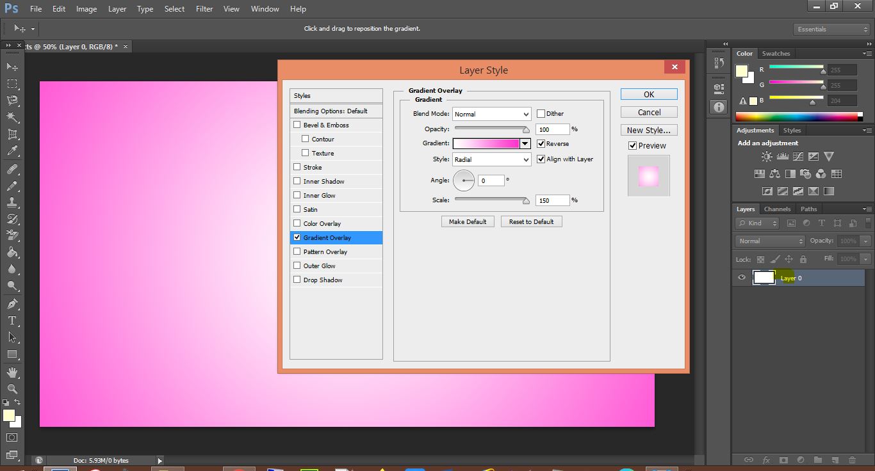Enable the Drop Shadow effect checkbox
The image size is (875, 471).
297,280
